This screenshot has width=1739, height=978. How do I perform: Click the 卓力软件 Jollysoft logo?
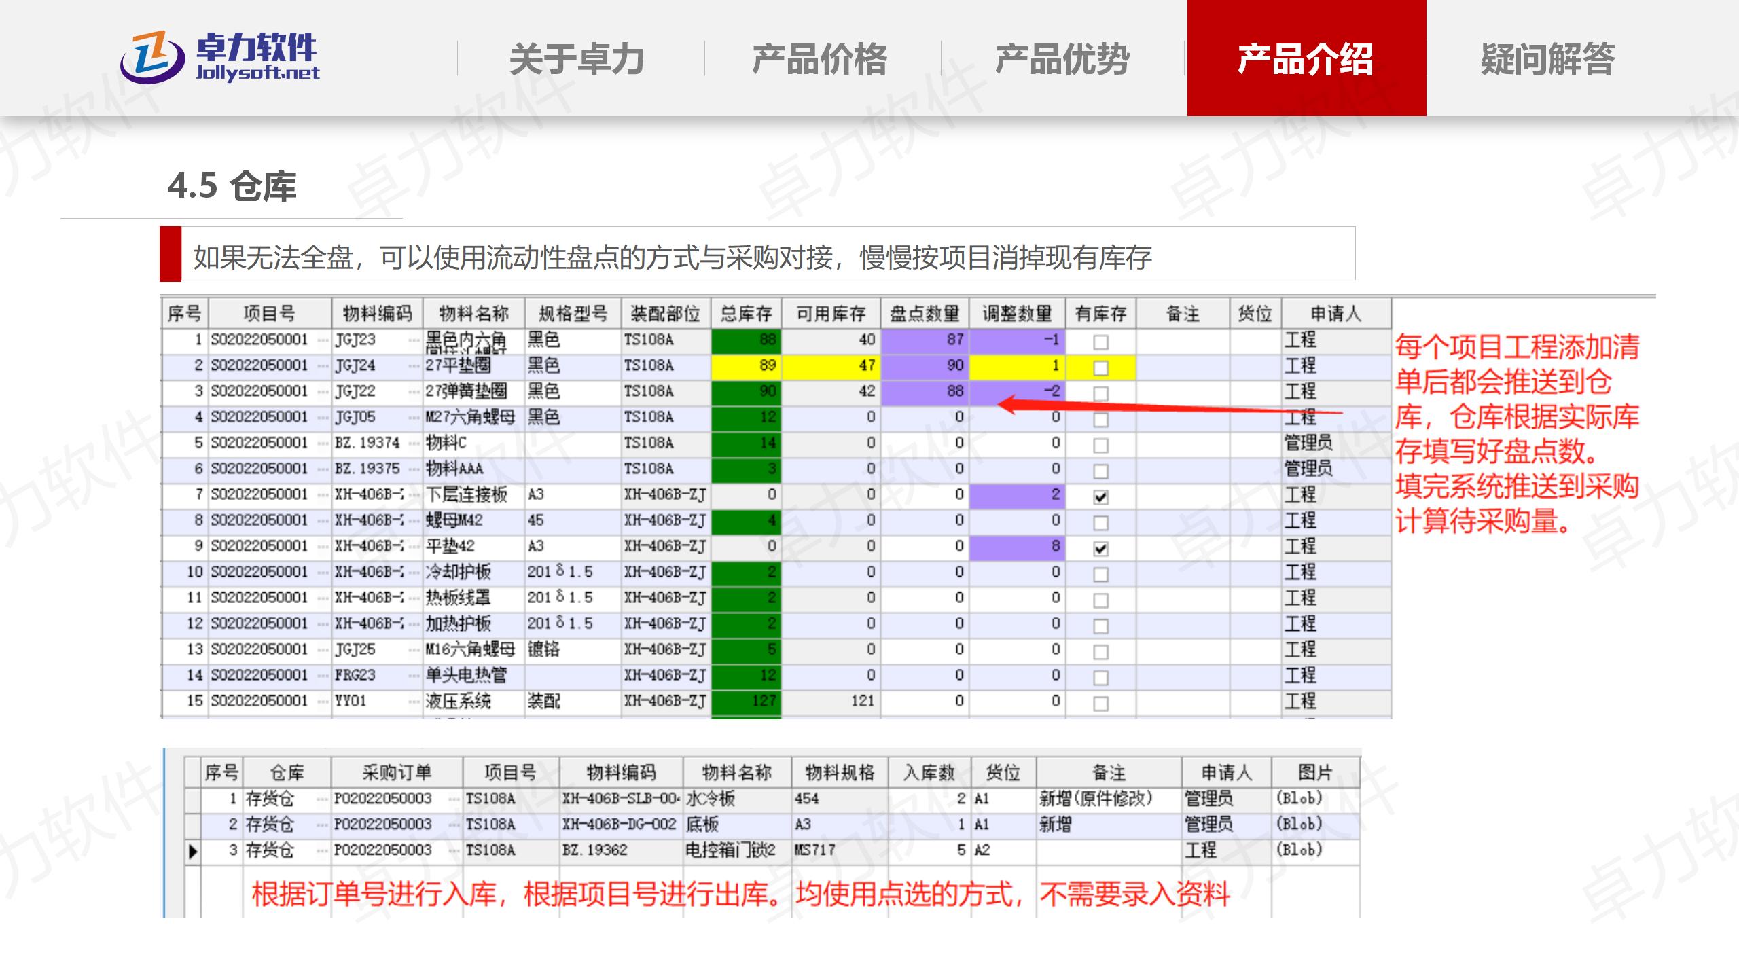coord(220,58)
